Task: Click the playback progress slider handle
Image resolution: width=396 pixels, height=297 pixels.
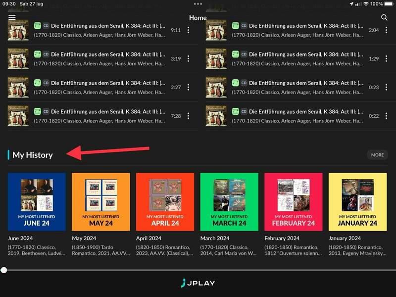Action: click(x=4, y=270)
